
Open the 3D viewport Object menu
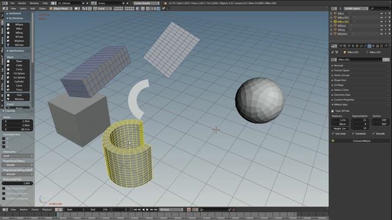(42, 9)
